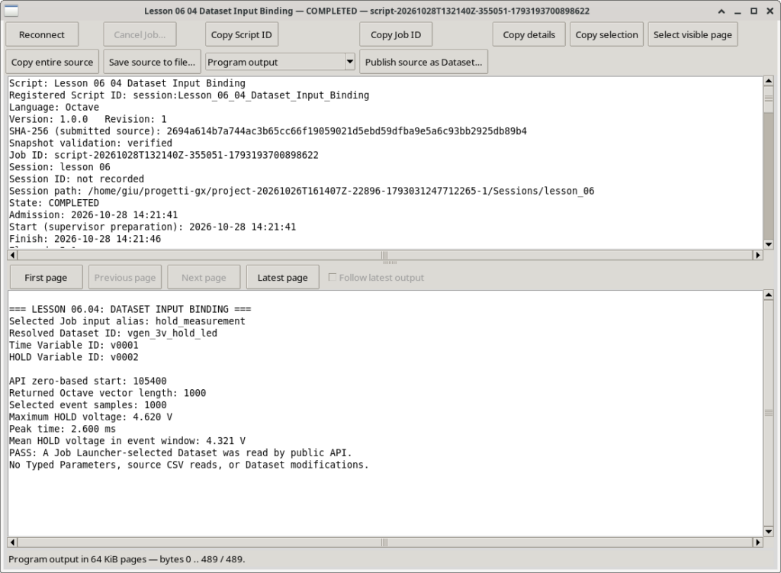Click Copy details button
This screenshot has width=781, height=573.
coord(529,34)
